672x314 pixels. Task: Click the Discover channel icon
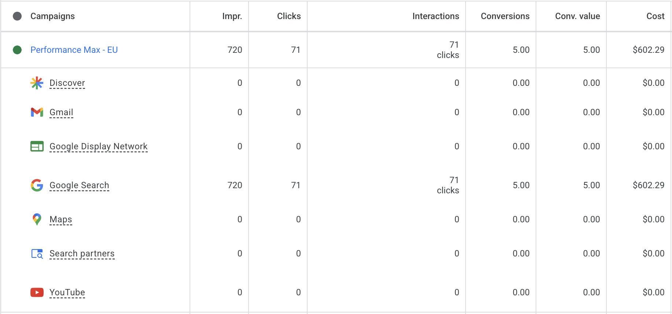tap(37, 83)
